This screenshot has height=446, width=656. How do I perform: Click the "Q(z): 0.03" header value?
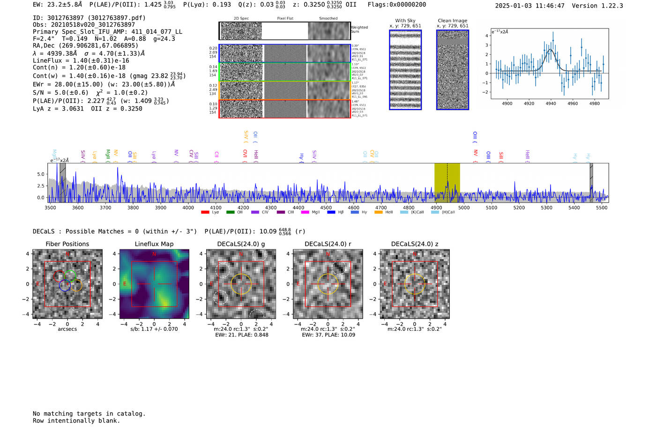[x=256, y=5]
